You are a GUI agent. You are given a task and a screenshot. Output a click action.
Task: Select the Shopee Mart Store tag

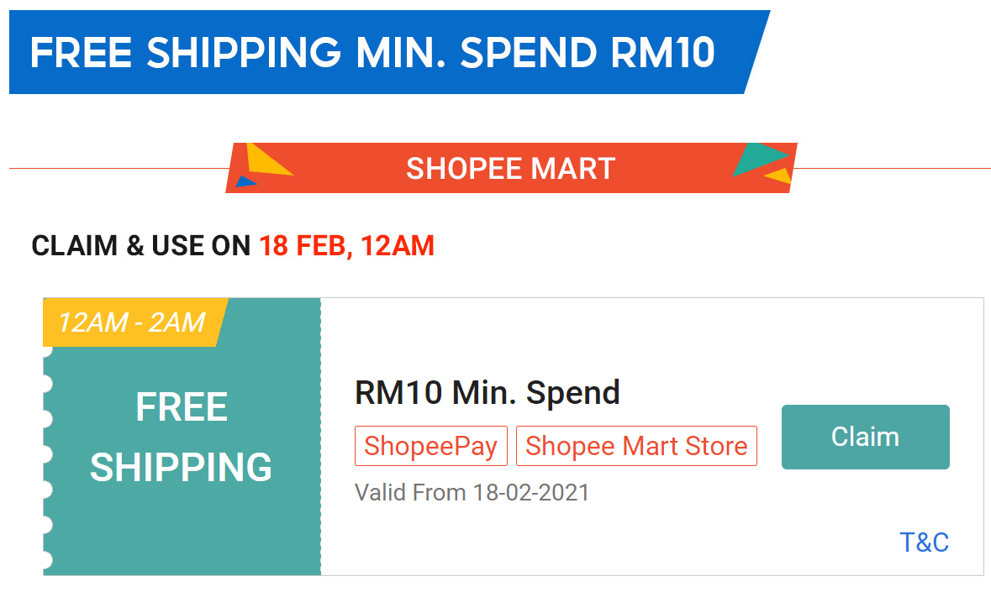pos(636,446)
